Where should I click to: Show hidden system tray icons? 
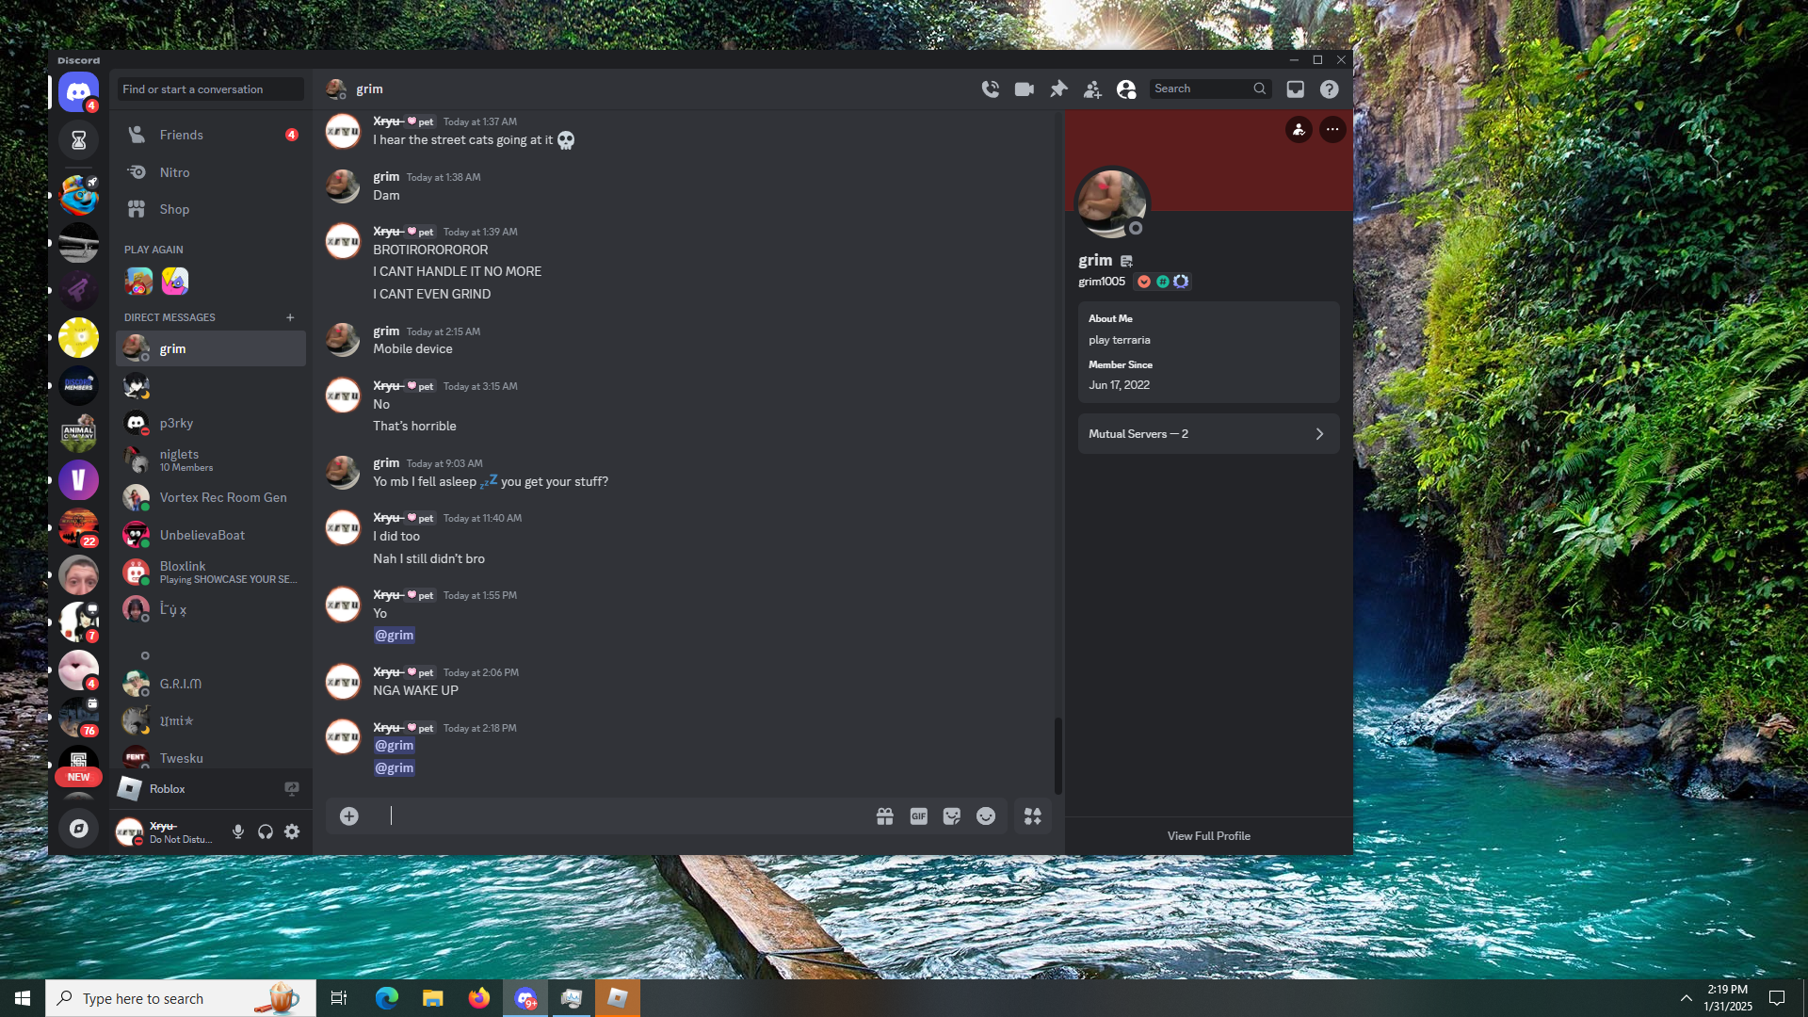click(1686, 998)
